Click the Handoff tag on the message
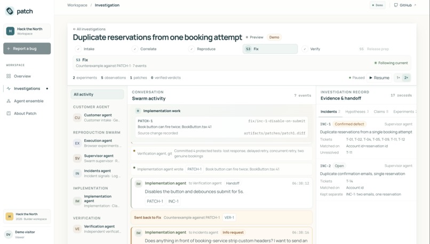The image size is (430, 244). pos(233,183)
